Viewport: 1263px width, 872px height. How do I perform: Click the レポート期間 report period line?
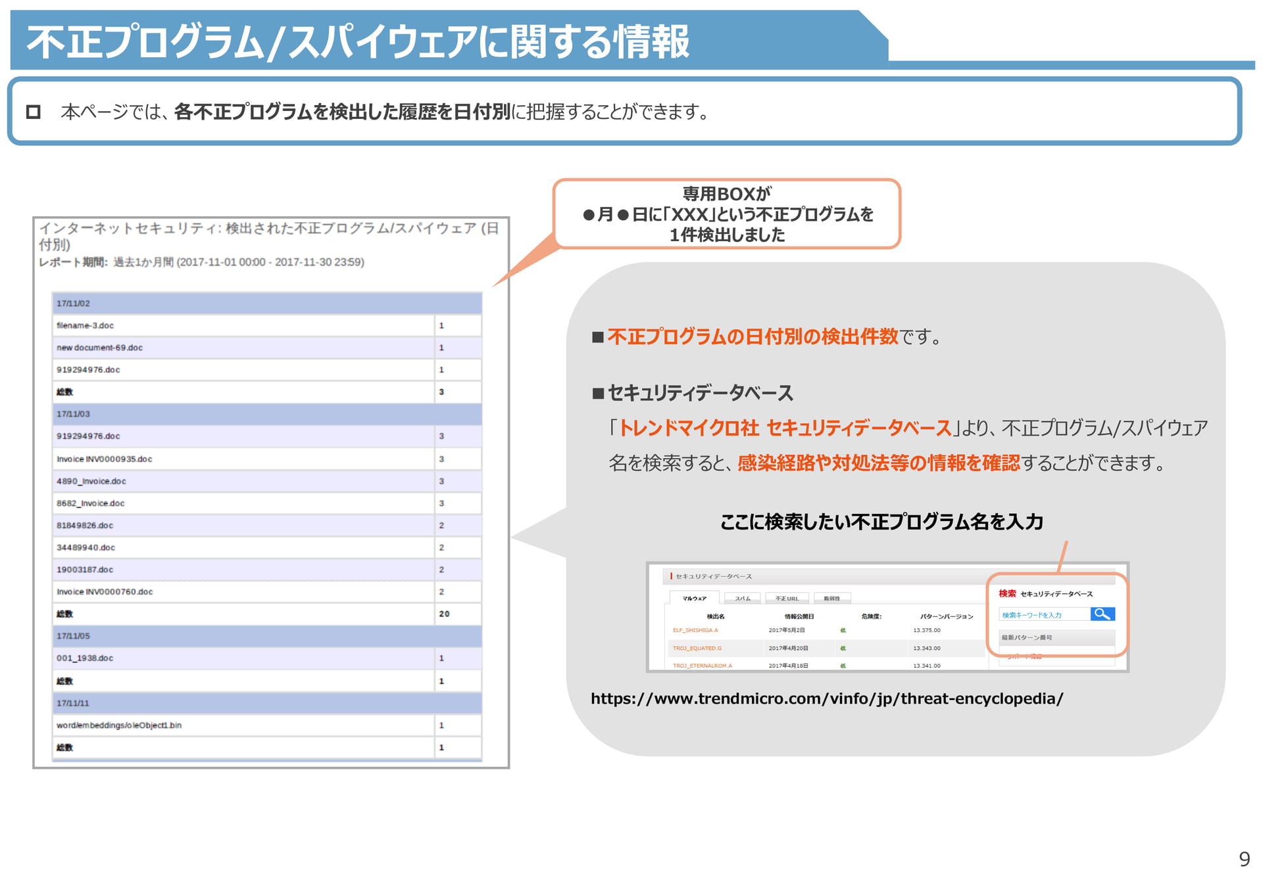click(201, 262)
